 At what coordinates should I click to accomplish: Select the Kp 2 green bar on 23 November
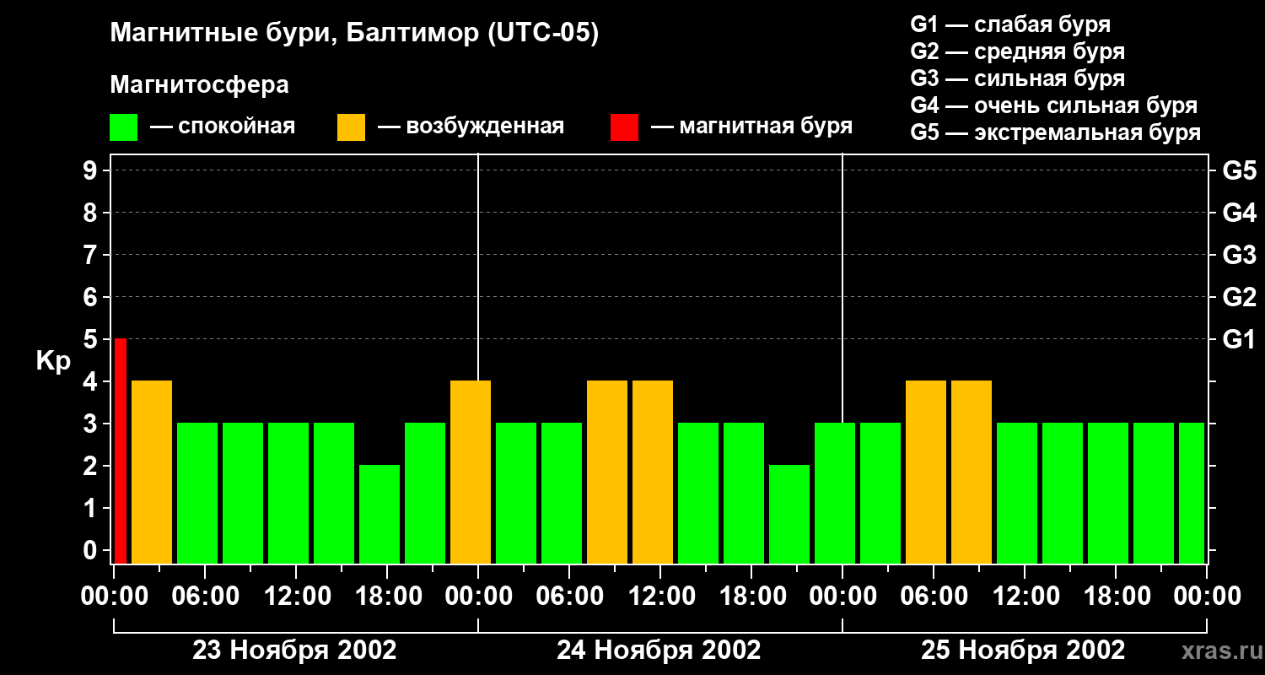pyautogui.click(x=379, y=514)
